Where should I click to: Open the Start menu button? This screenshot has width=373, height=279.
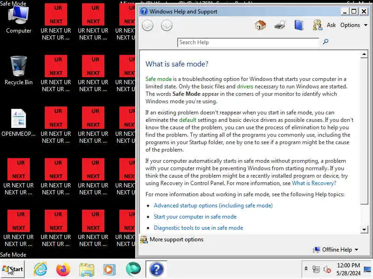tap(13, 269)
